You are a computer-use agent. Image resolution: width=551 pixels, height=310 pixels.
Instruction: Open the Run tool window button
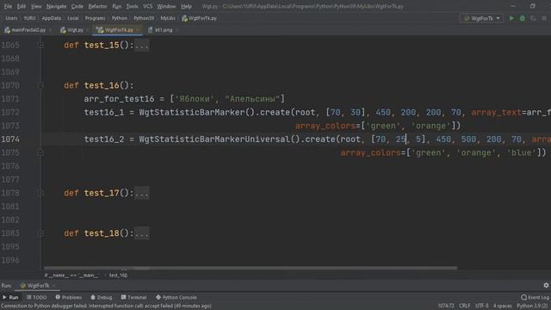point(10,297)
